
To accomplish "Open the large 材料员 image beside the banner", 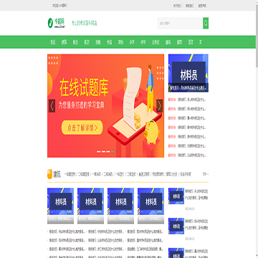I will [x=188, y=73].
